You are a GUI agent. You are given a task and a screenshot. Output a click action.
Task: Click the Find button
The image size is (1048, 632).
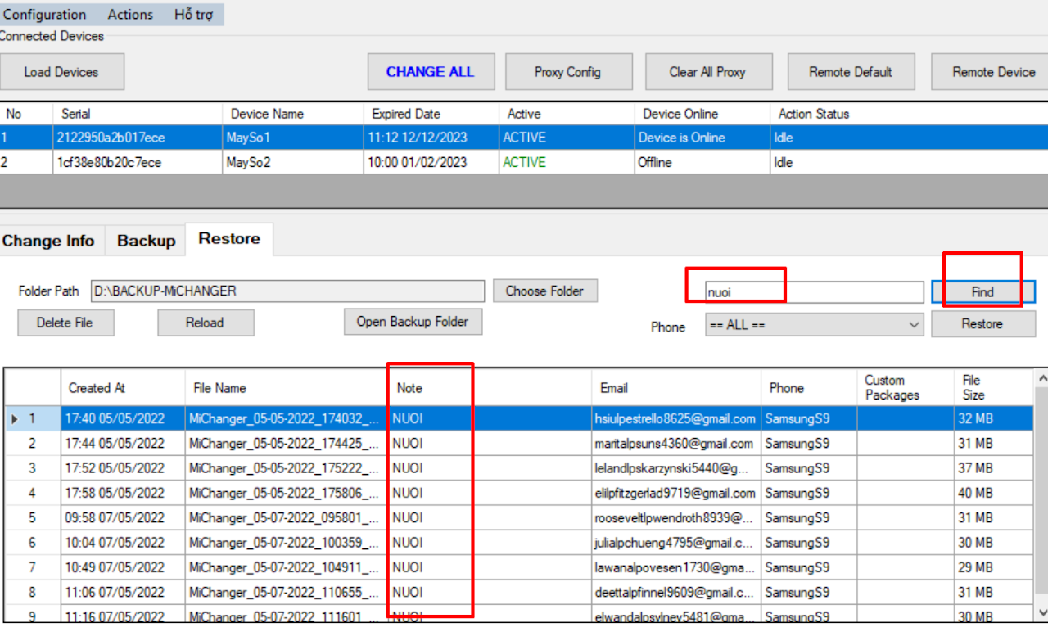(982, 292)
